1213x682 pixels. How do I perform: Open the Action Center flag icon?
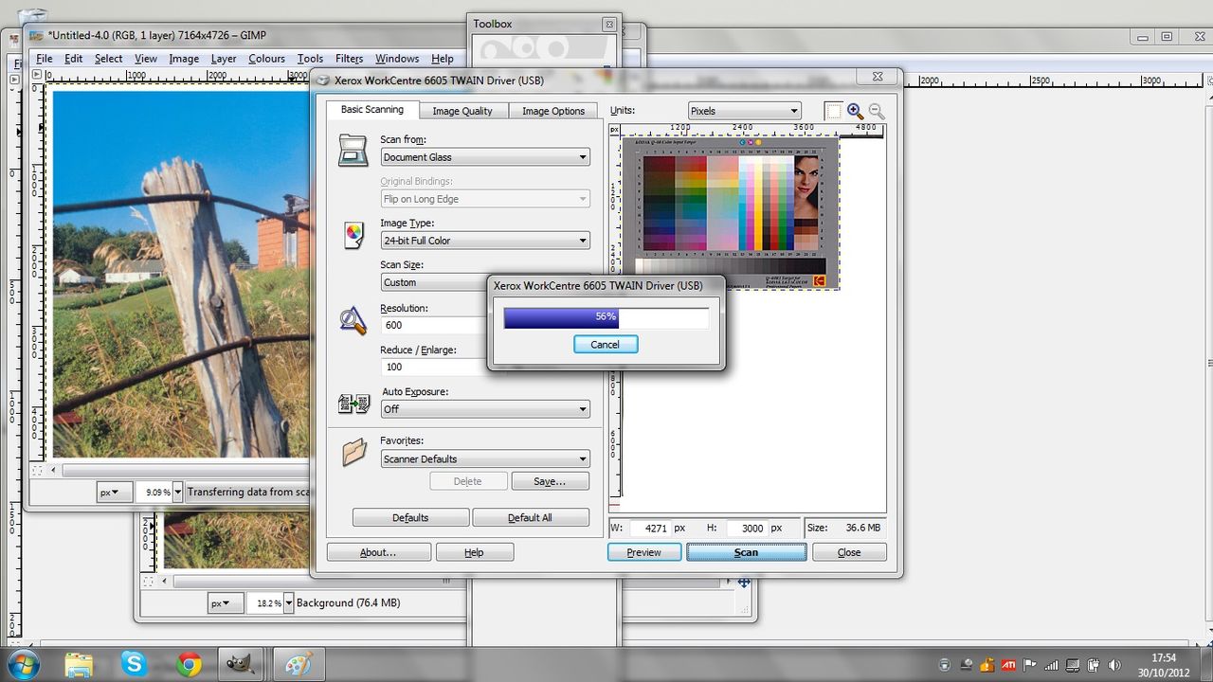[1030, 665]
